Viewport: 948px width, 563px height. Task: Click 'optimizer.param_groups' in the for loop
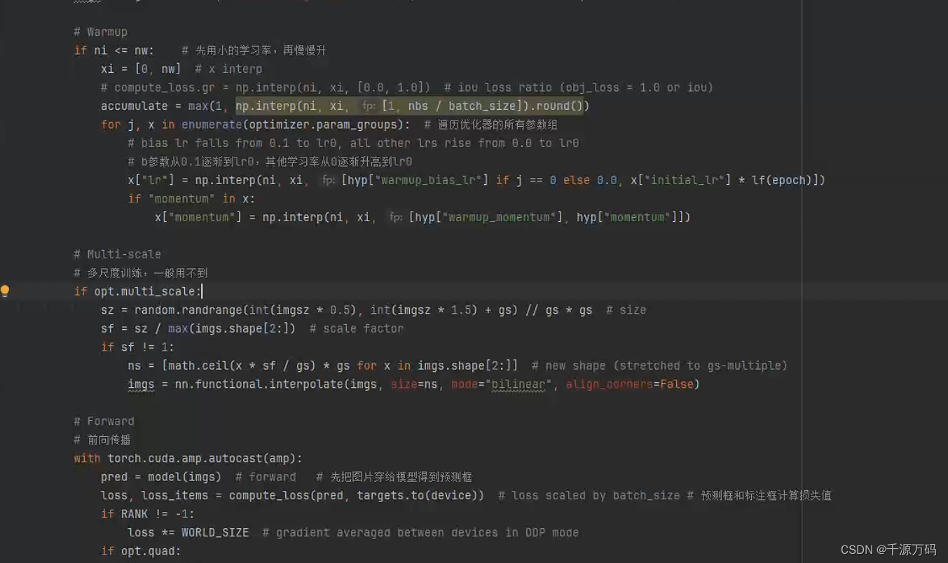click(x=323, y=125)
